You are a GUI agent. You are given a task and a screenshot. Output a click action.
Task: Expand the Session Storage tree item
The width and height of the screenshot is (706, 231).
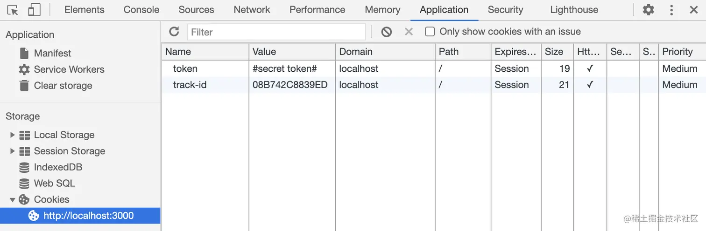(13, 151)
